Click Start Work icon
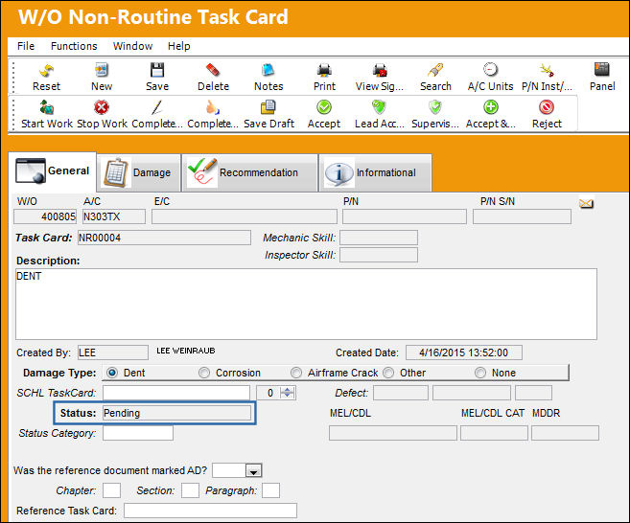Viewport: 630px width, 523px height. coord(47,107)
